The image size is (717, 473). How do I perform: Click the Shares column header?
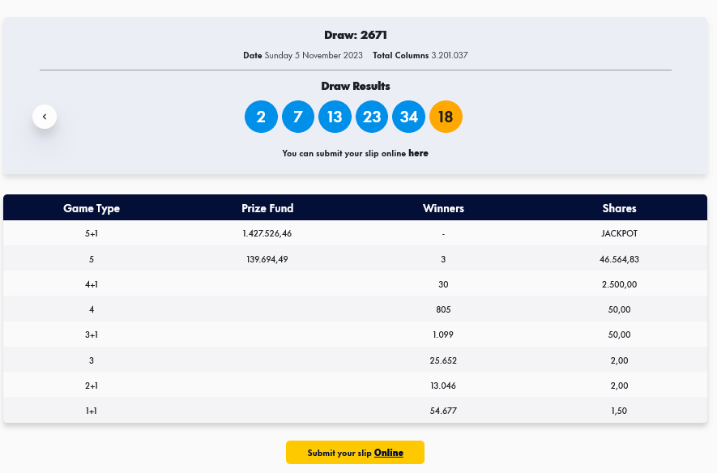(x=619, y=208)
